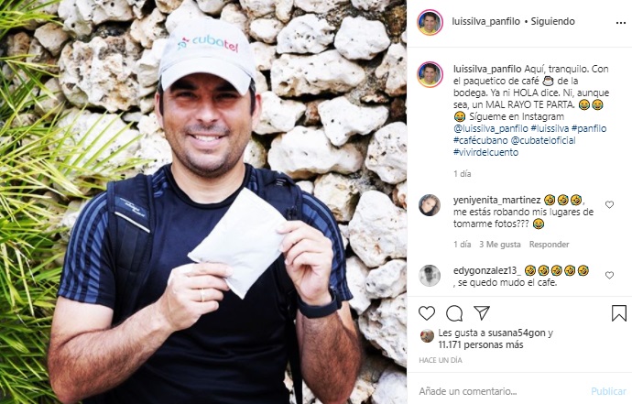The width and height of the screenshot is (632, 404).
Task: Open the #cafécubano hashtag
Action: tap(481, 140)
